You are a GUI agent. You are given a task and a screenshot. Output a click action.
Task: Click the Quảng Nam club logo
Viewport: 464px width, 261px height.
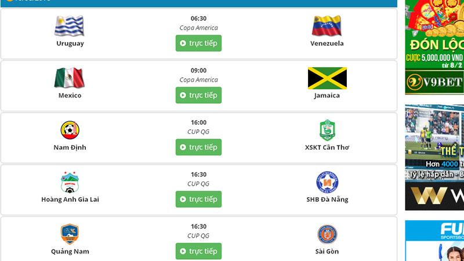click(x=70, y=234)
